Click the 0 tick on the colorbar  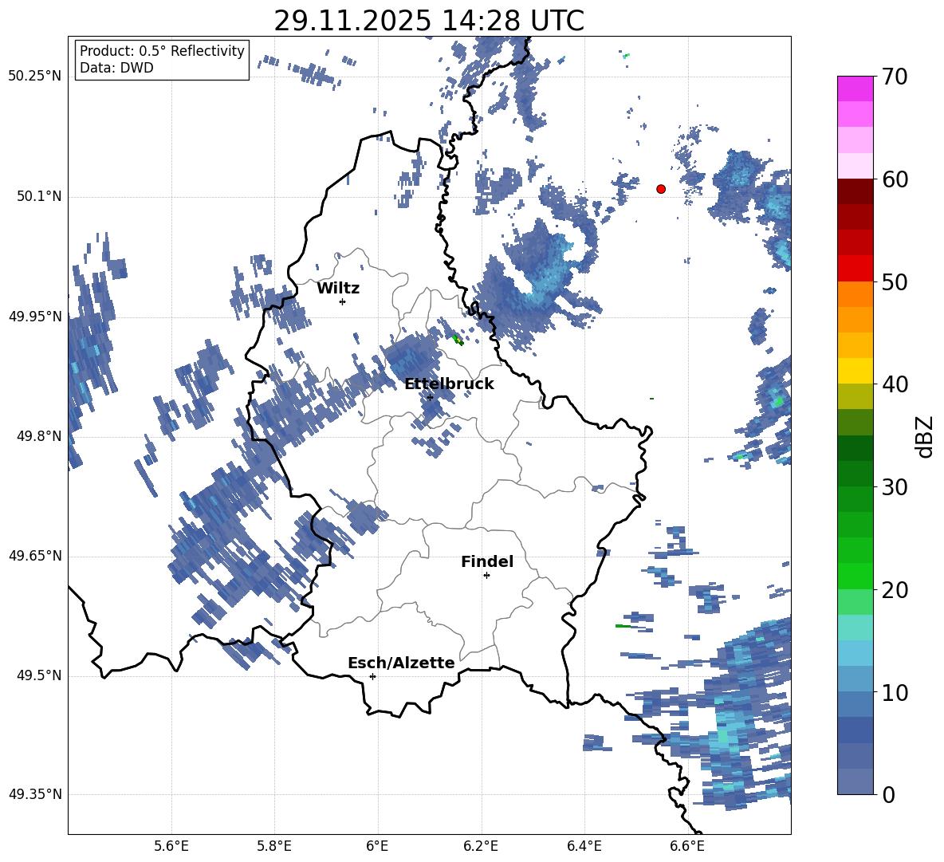[888, 795]
